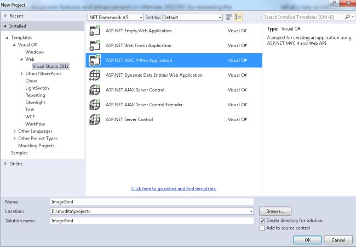Expand the Online section
356x247 pixels.
point(5,164)
